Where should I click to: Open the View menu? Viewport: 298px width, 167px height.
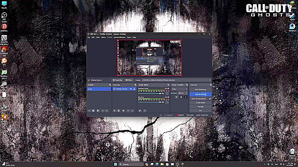coord(98,37)
